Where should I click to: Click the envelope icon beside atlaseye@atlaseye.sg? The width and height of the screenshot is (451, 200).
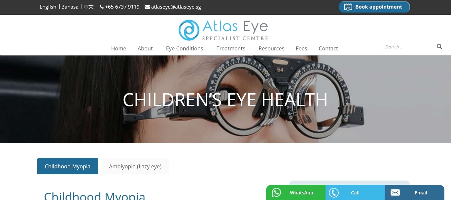pyautogui.click(x=147, y=7)
